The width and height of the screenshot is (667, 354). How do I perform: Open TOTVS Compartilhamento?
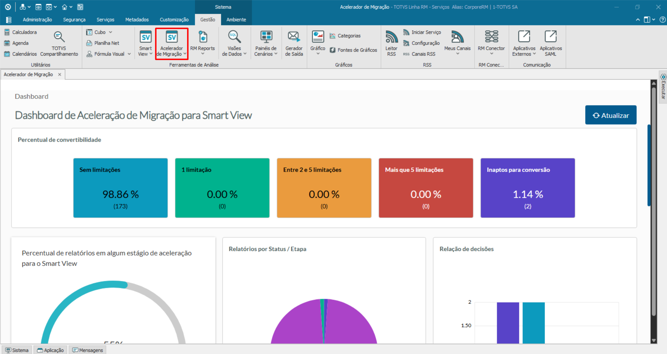point(59,44)
